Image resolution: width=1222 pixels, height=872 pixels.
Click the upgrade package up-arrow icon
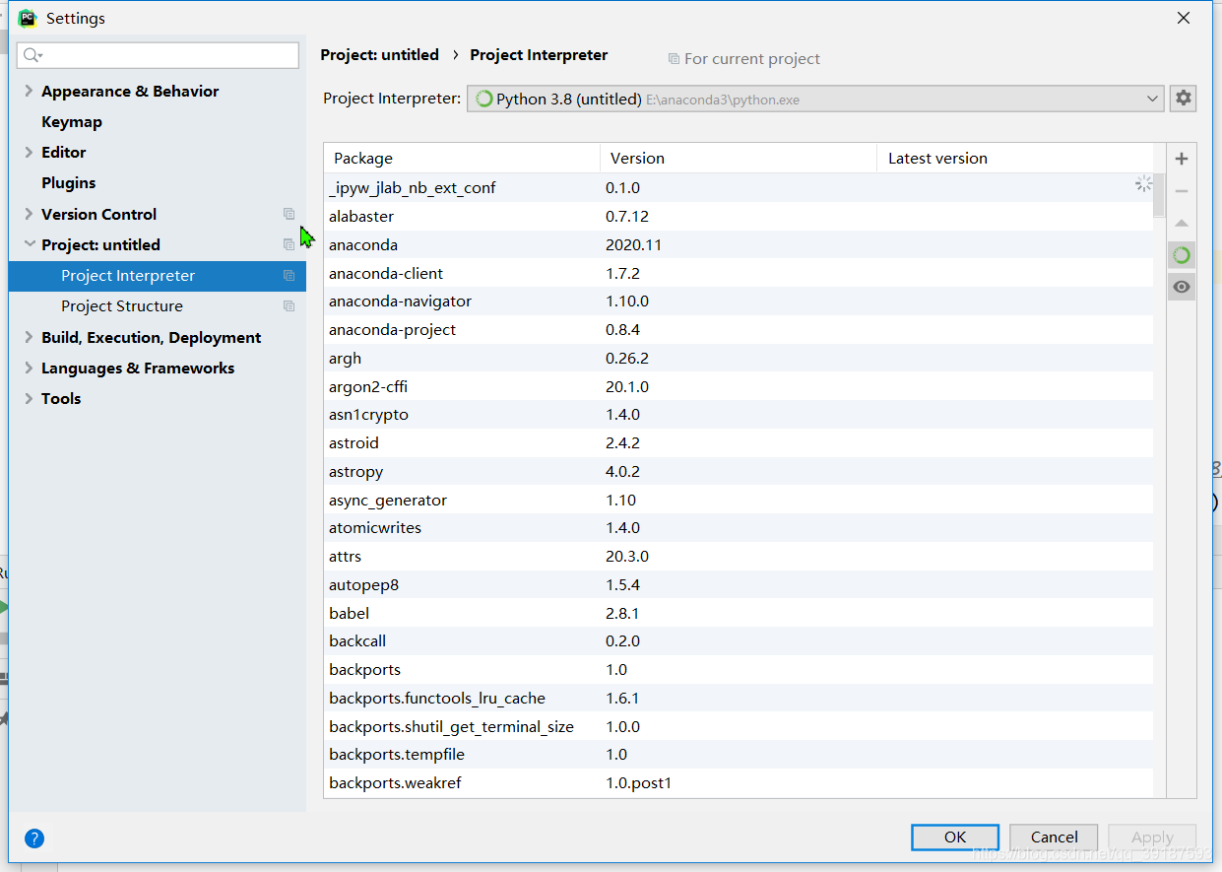[1182, 224]
